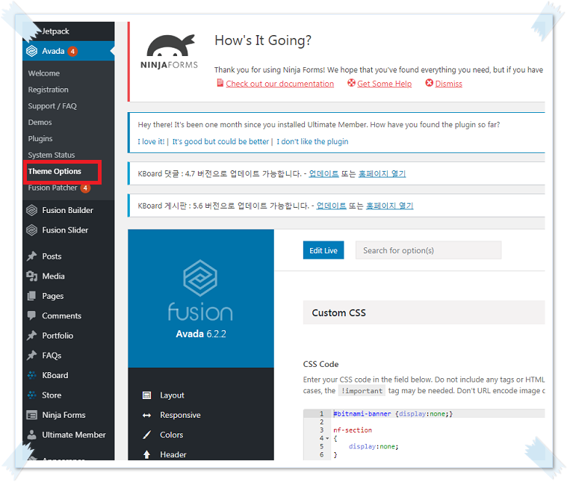Screen dimensions: 567x482
Task: Click update link for KBoard 4.7 notice
Action: 323,173
